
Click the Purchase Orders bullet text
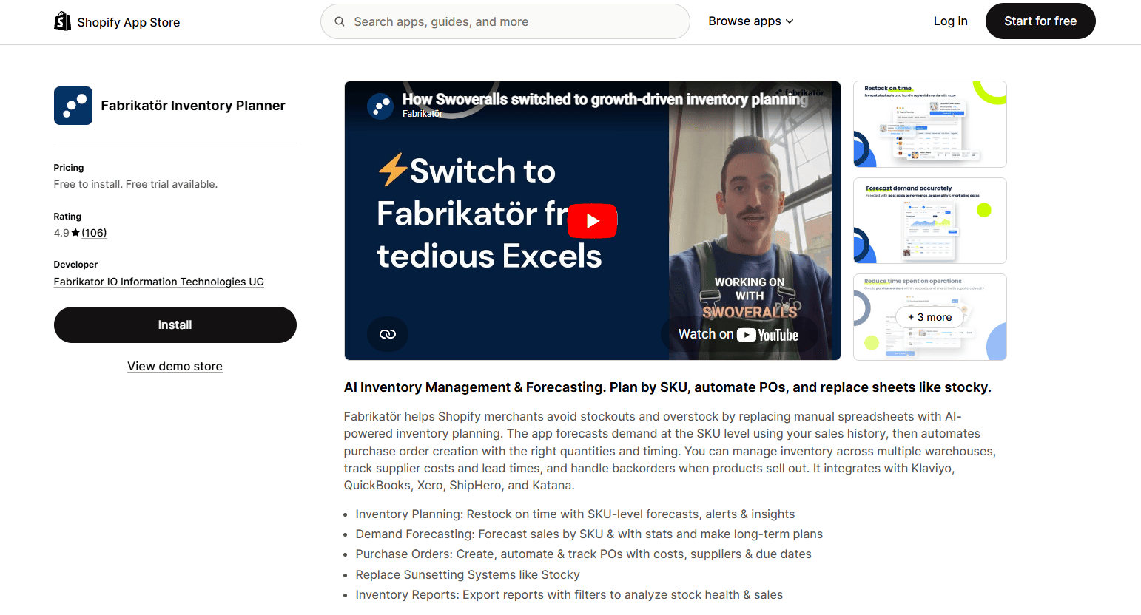(x=583, y=554)
